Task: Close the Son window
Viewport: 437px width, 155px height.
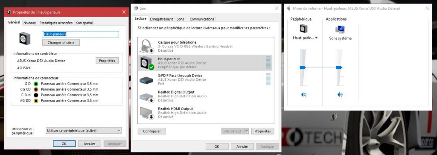Action: point(277,9)
